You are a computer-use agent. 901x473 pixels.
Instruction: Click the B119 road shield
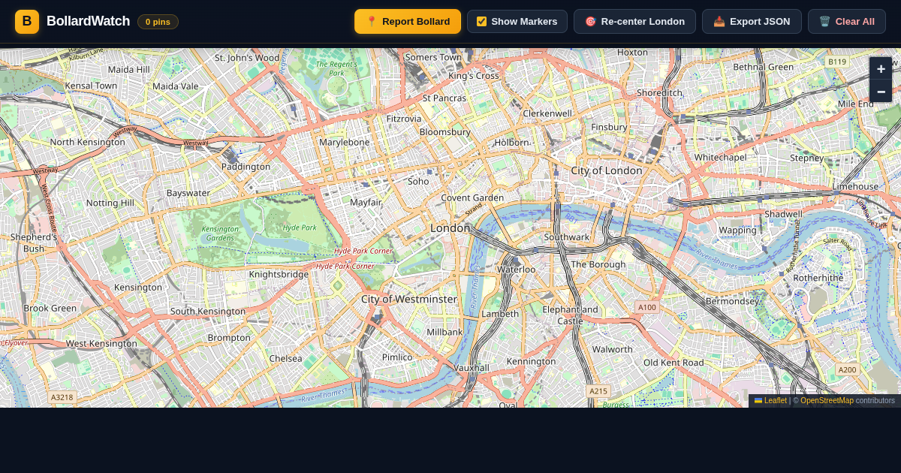click(836, 62)
